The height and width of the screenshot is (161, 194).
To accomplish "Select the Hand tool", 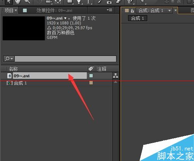I will [x=18, y=2].
